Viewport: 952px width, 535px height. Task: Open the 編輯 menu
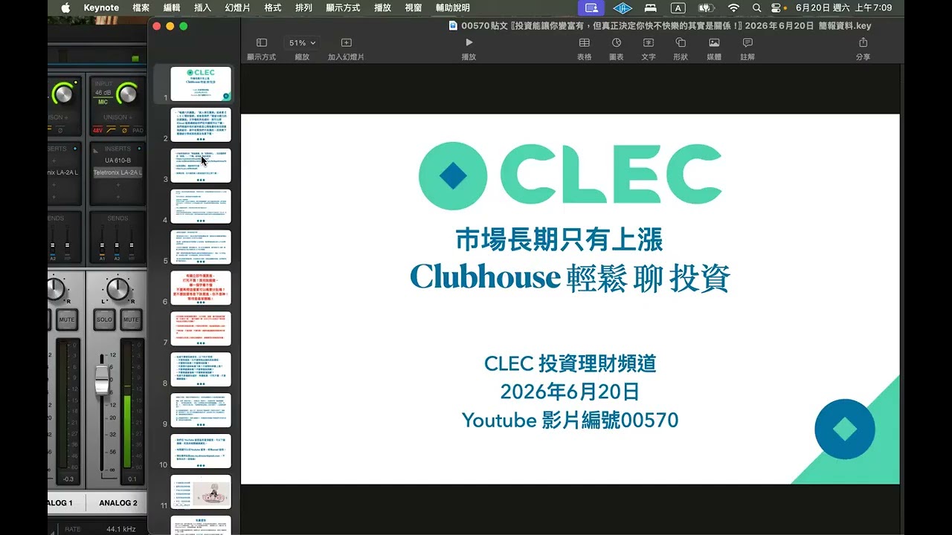pyautogui.click(x=172, y=7)
